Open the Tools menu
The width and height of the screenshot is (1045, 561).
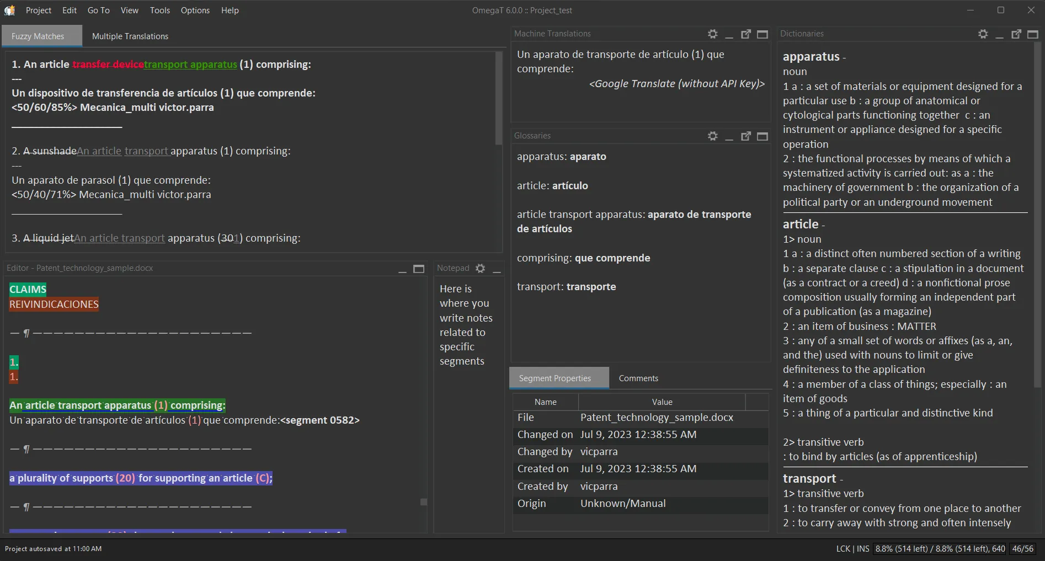pos(159,10)
